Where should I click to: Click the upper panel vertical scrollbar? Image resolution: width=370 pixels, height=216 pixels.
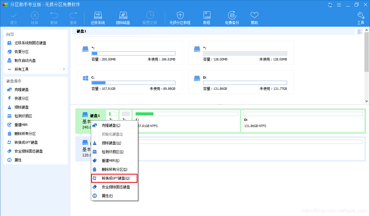366,52
